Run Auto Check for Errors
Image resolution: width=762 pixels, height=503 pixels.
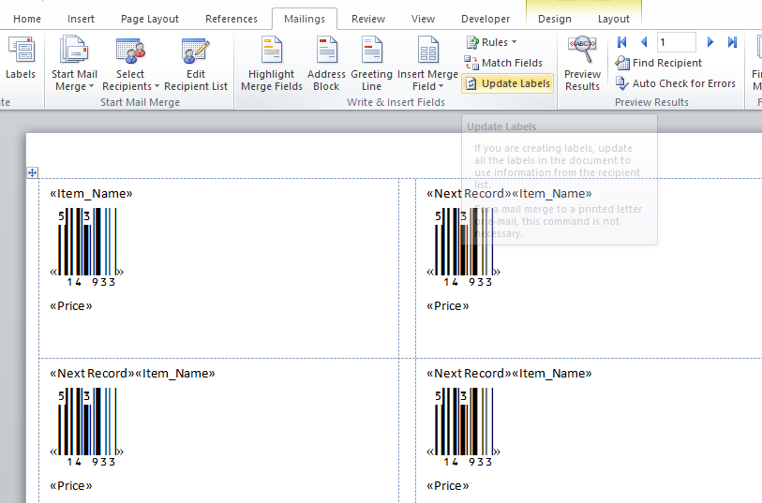coord(675,83)
